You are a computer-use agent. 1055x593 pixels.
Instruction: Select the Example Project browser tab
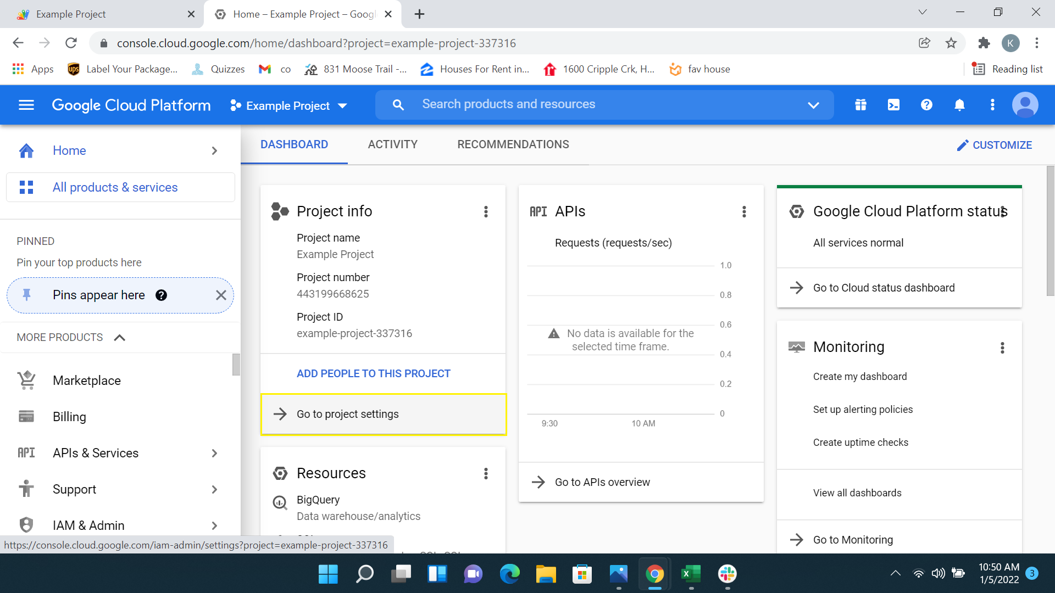[x=102, y=14]
